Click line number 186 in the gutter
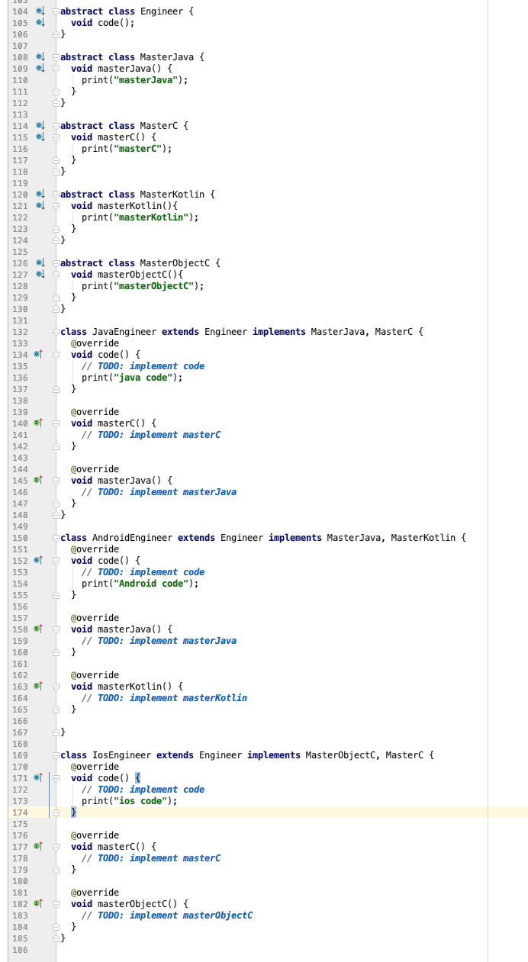 21,950
